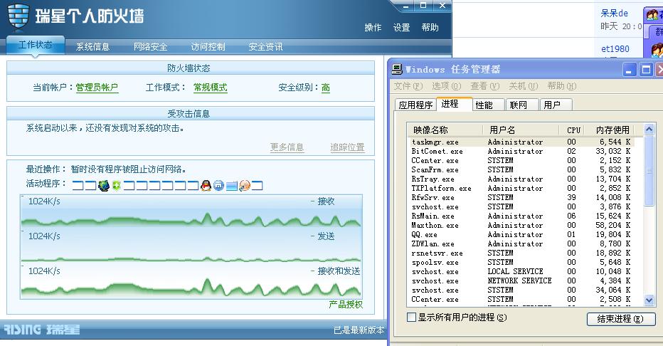This screenshot has height=346, width=663.
Task: Click the Rising firewall shield logo
Action: pyautogui.click(x=18, y=17)
